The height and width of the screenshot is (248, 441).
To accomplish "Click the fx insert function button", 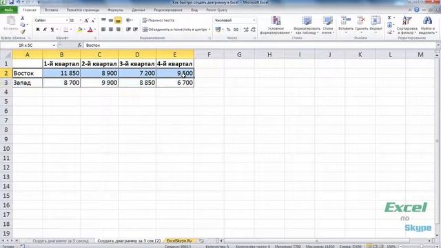I will click(x=80, y=45).
